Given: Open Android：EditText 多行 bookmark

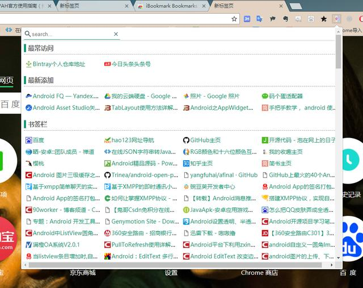Looking at the screenshot, I should [x=141, y=256].
